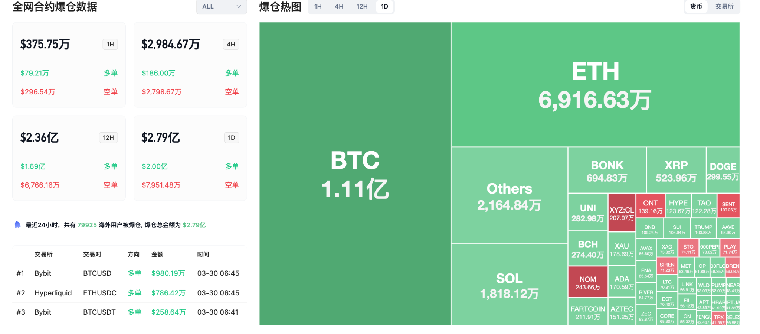
Task: Click the blue bell notification icon
Action: [x=17, y=225]
